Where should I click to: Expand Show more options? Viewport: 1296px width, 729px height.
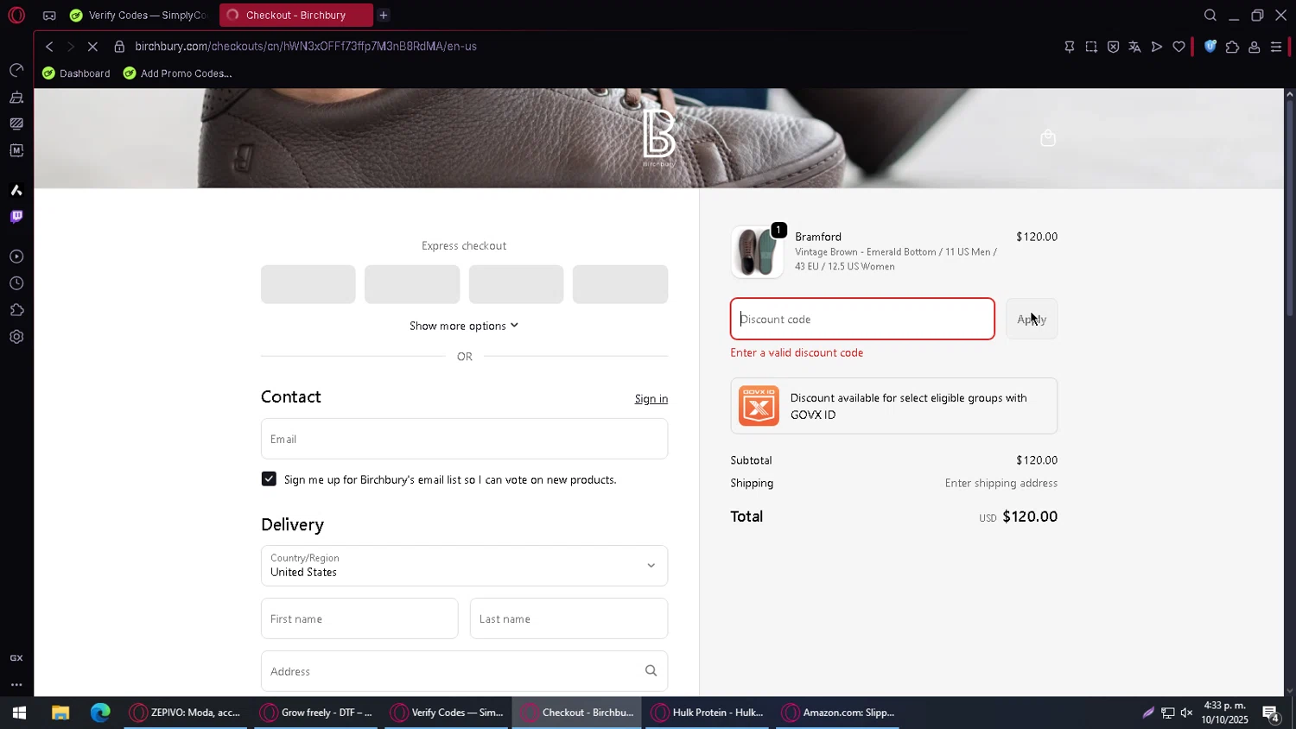click(464, 326)
